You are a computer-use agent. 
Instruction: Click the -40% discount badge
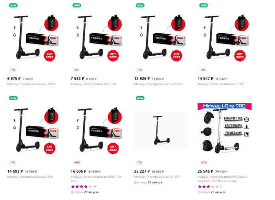coord(77,162)
